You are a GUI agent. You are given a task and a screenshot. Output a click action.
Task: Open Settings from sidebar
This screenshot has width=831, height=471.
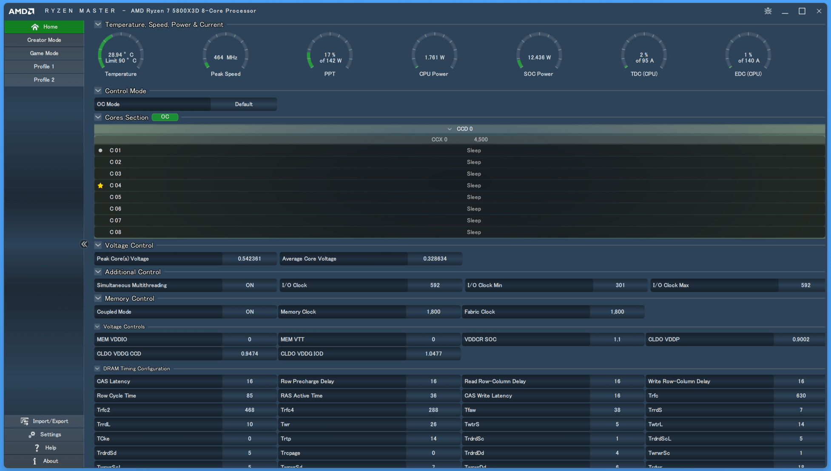[x=44, y=434]
